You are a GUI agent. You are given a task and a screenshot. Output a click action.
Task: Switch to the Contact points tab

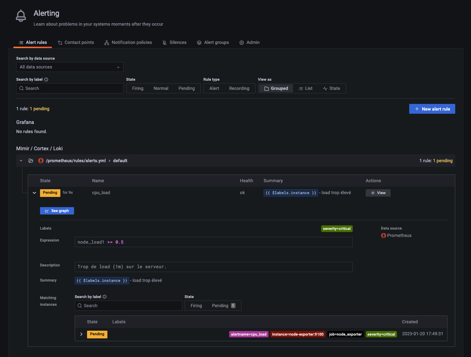[x=76, y=42]
